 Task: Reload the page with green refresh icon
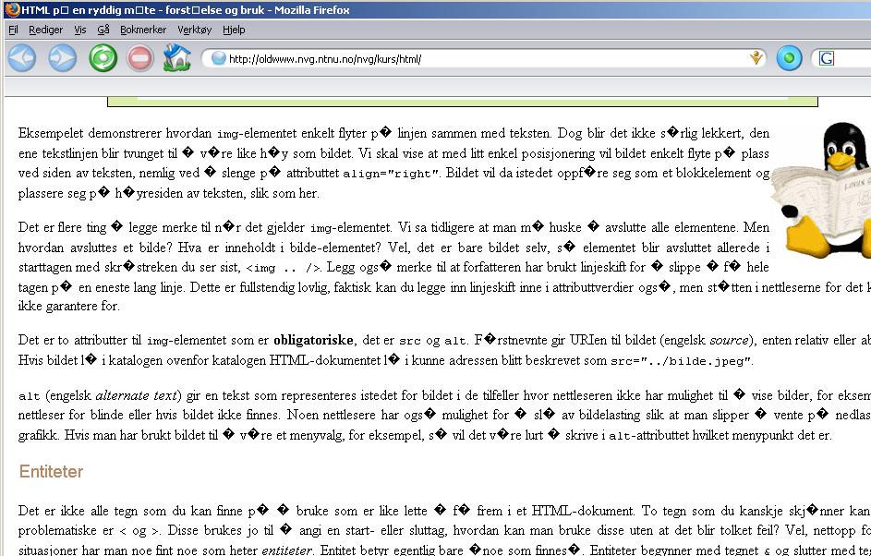(103, 58)
